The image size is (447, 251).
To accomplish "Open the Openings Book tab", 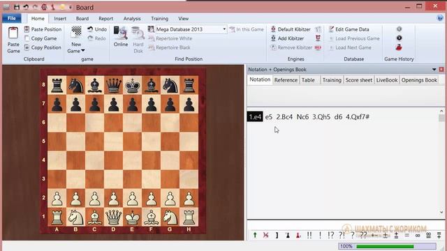I will tap(419, 80).
